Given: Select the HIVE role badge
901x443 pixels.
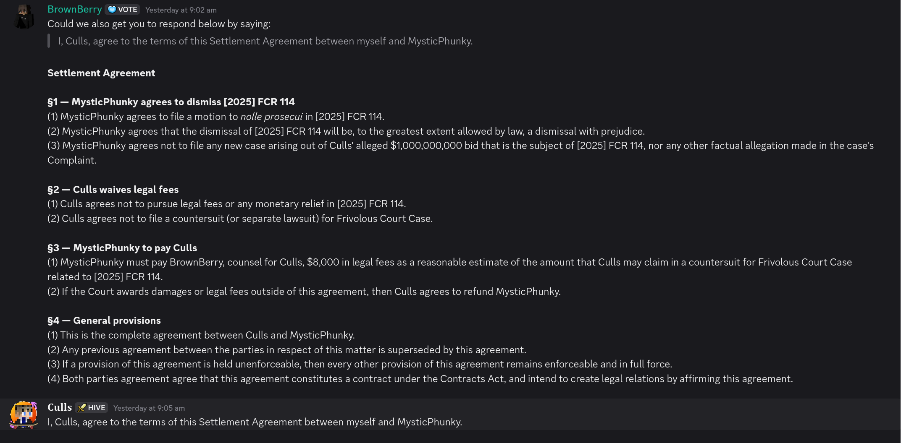Looking at the screenshot, I should click(x=91, y=407).
